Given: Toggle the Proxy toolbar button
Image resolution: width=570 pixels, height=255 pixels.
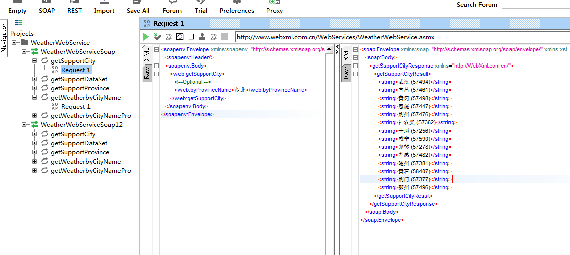Looking at the screenshot, I should click(x=275, y=7).
